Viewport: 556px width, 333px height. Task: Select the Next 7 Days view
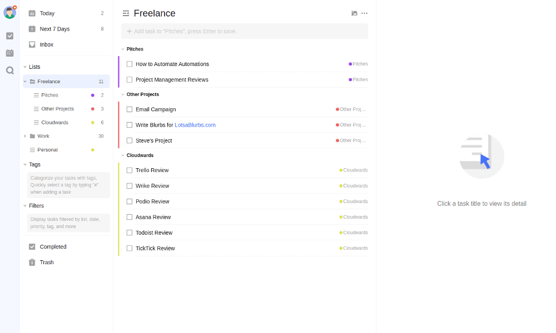pyautogui.click(x=54, y=29)
